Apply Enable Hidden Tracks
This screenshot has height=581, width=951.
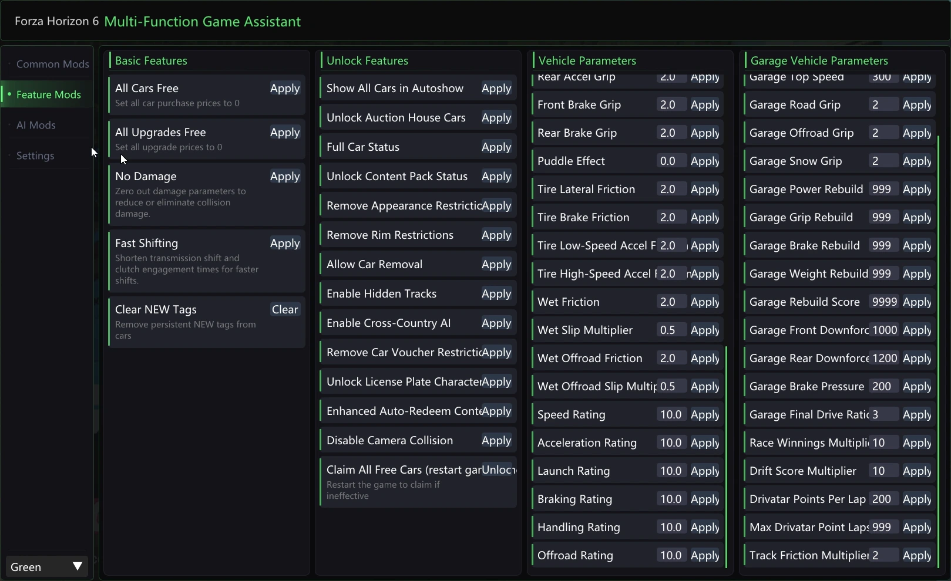coord(496,293)
